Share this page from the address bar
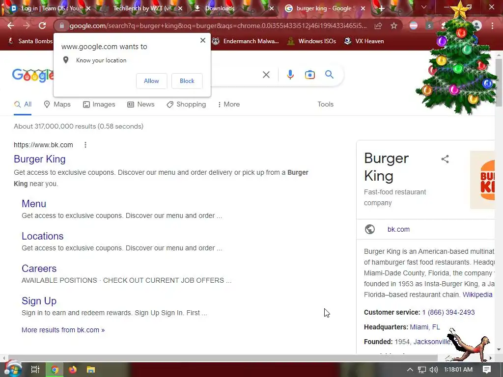 [x=378, y=26]
